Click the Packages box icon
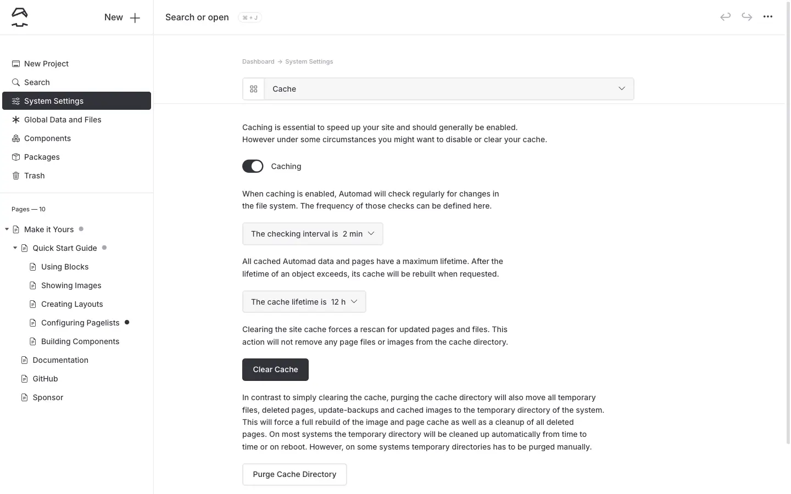 [x=16, y=157]
